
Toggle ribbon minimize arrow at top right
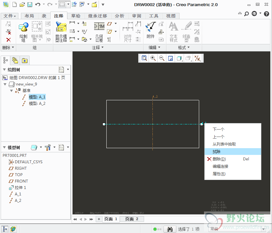(240, 13)
